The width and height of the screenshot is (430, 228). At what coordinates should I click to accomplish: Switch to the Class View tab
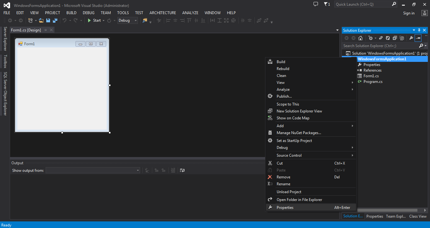pyautogui.click(x=418, y=216)
